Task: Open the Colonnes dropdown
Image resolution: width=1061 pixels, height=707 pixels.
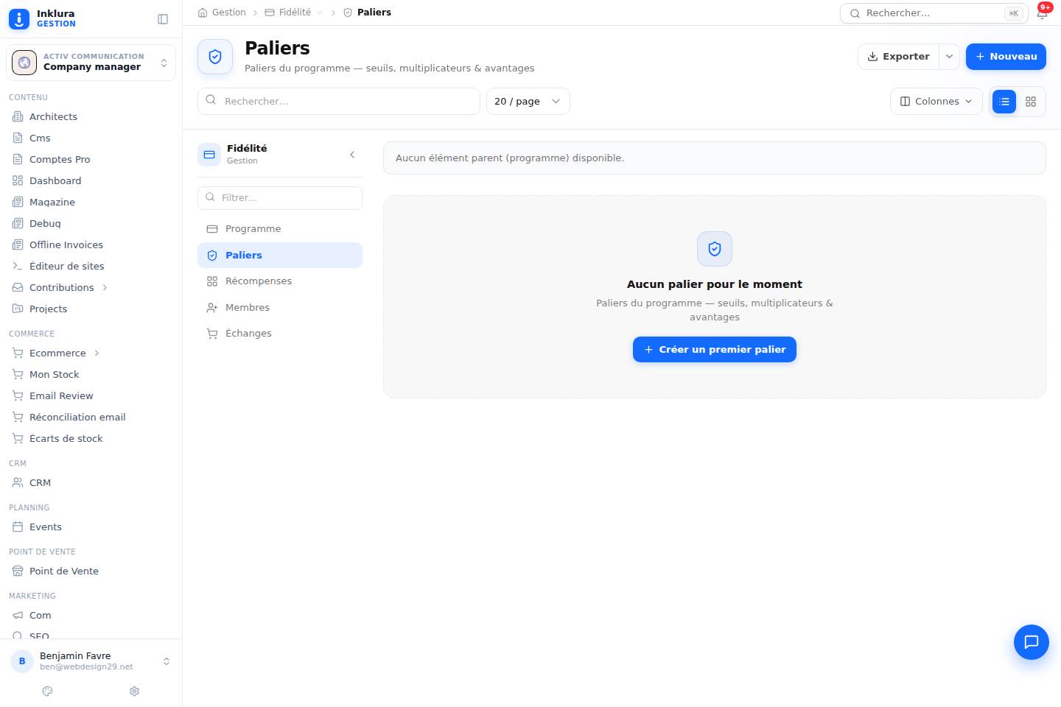Action: pos(936,102)
